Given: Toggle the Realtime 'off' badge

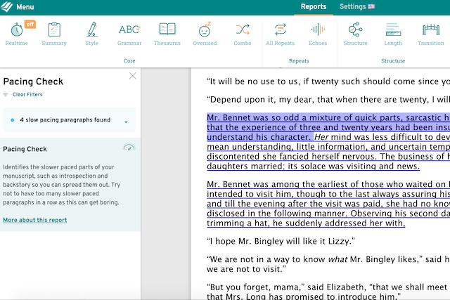Looking at the screenshot, I should click(30, 25).
